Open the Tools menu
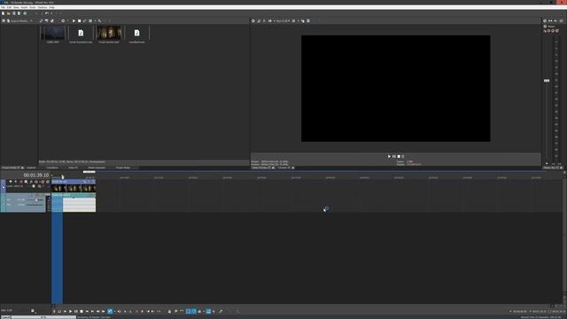The width and height of the screenshot is (567, 319). tap(32, 7)
